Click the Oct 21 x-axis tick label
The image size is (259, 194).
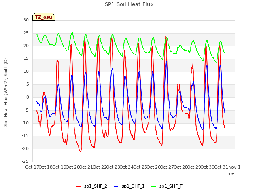86,167
